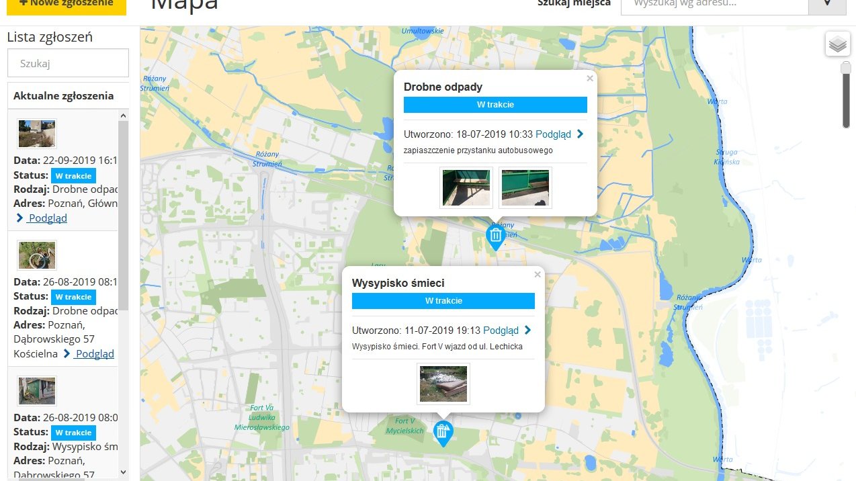The width and height of the screenshot is (856, 481).
Task: Click chevron next to Podgląd in Wysypisko popup
Action: pos(528,331)
